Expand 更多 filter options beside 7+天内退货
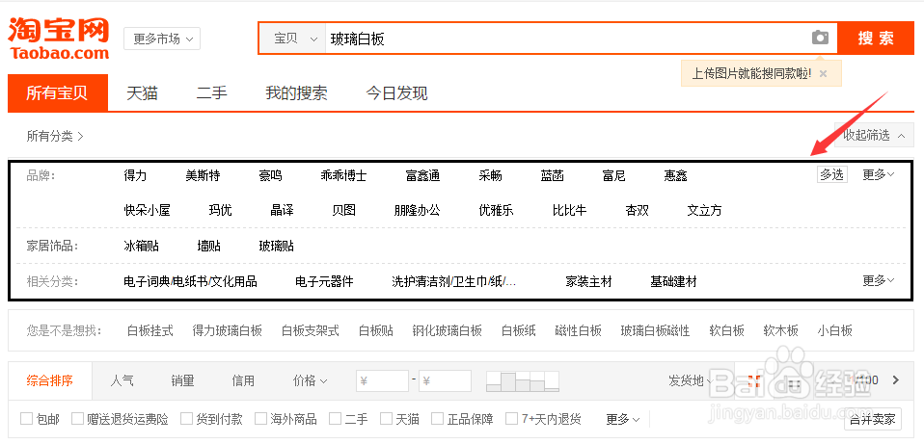This screenshot has height=444, width=924. coord(623,419)
